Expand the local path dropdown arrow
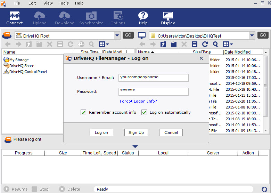The image size is (271, 193). click(x=252, y=35)
